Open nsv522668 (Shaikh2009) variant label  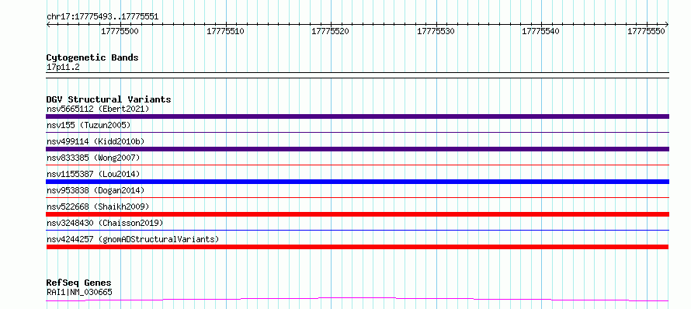pyautogui.click(x=98, y=207)
